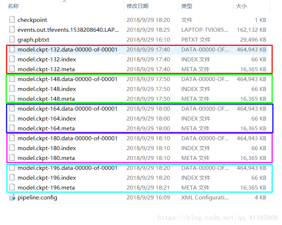Click icon of model.ckpt-148.data-00000-of-00001
This screenshot has height=225, width=282.
point(12,79)
